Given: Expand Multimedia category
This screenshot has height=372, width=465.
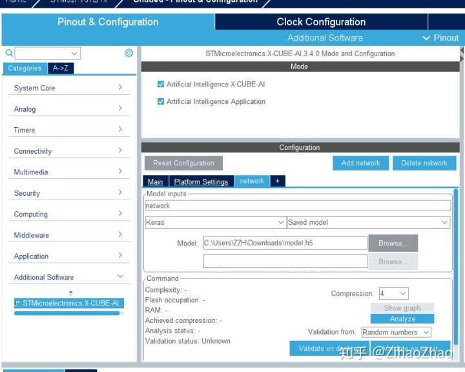Looking at the screenshot, I should click(69, 172).
